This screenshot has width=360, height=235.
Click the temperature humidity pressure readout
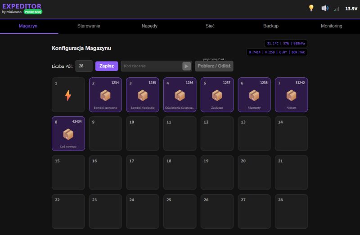tap(286, 43)
